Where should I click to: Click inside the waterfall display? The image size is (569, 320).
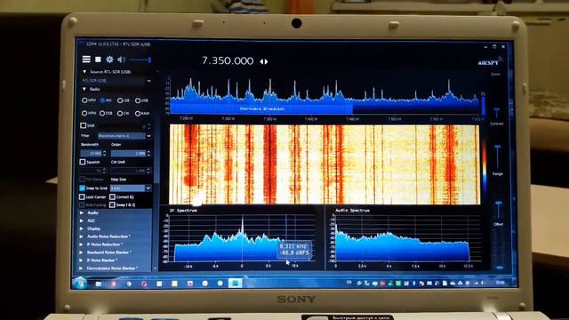click(325, 164)
